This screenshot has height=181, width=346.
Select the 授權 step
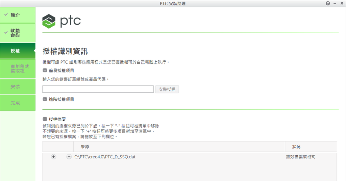click(18, 51)
